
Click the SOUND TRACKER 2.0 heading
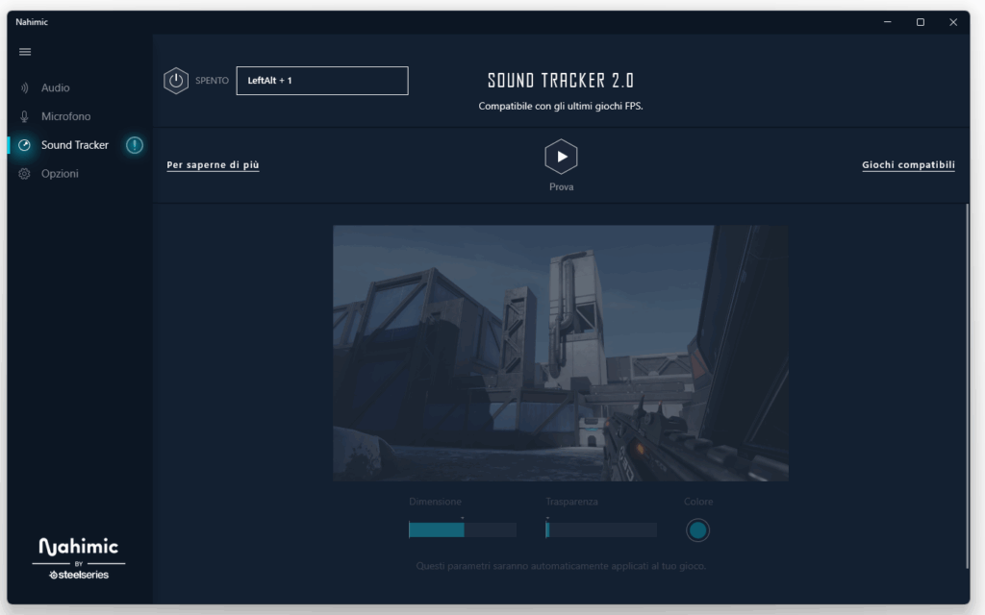[x=561, y=81]
